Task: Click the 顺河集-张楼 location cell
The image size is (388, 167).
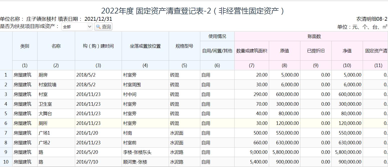Action: pos(135,162)
